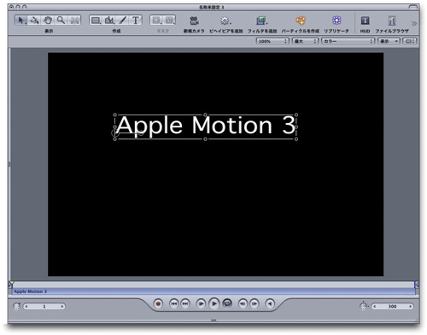This screenshot has width=427, height=335.
Task: Open the resolution quality dropdown
Action: click(305, 41)
